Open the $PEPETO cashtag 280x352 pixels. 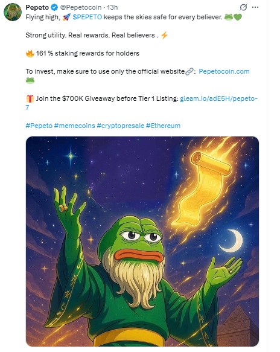click(87, 17)
